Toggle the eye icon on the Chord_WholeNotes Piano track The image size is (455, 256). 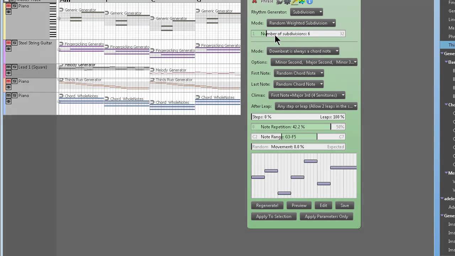tap(9, 101)
